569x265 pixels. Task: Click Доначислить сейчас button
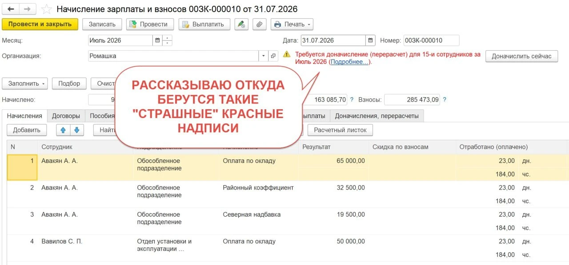tap(521, 56)
